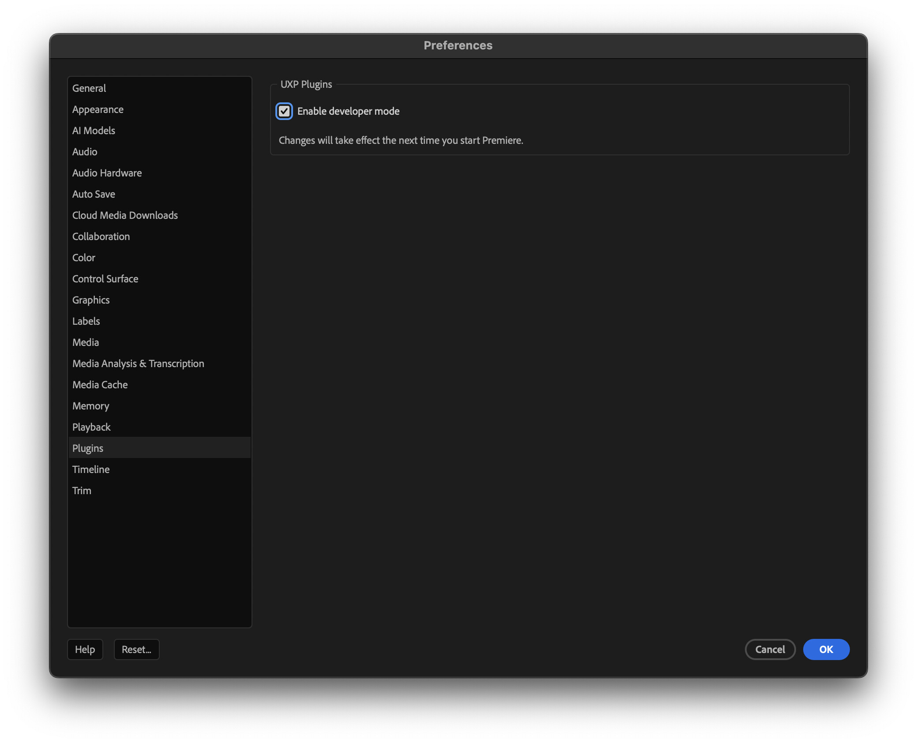Select Appearance in the sidebar

pyautogui.click(x=98, y=109)
